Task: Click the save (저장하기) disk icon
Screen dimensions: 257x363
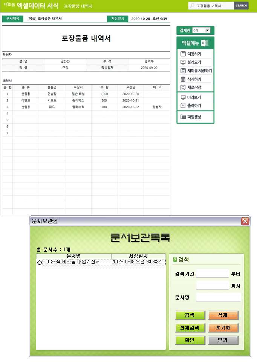Action: point(183,54)
